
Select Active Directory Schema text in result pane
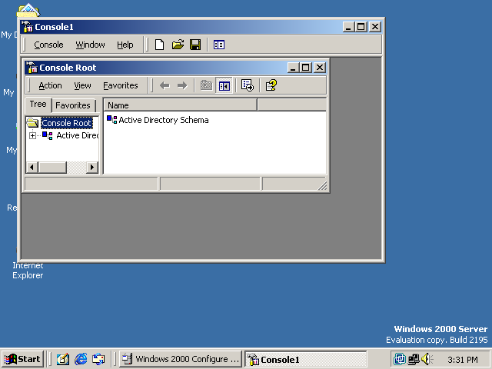pyautogui.click(x=164, y=120)
